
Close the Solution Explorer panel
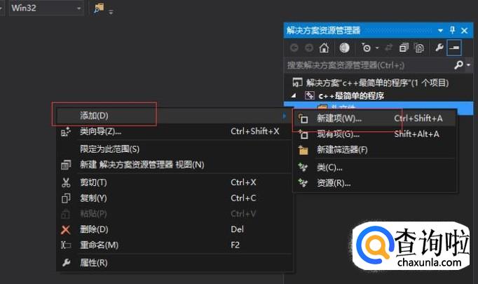pyautogui.click(x=464, y=31)
